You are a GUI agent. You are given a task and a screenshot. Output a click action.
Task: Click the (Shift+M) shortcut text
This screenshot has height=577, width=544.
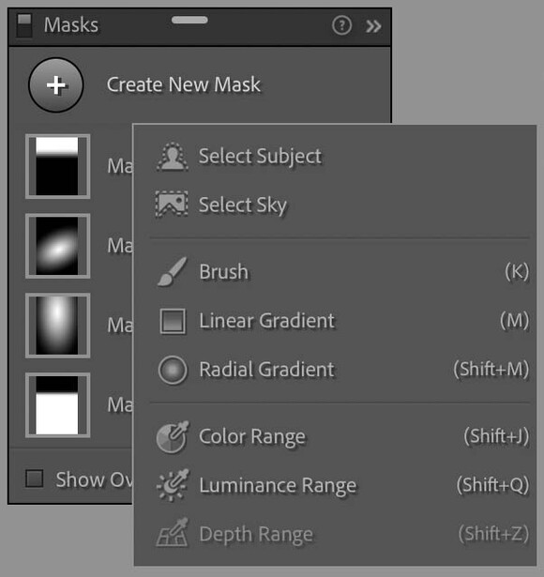[491, 369]
